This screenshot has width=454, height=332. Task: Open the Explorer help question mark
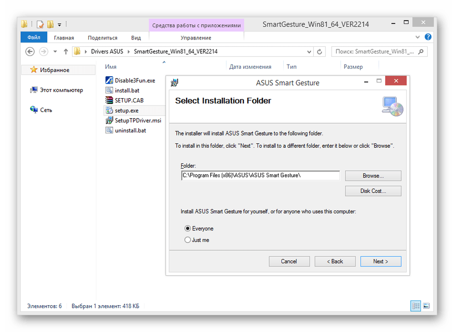coord(428,37)
